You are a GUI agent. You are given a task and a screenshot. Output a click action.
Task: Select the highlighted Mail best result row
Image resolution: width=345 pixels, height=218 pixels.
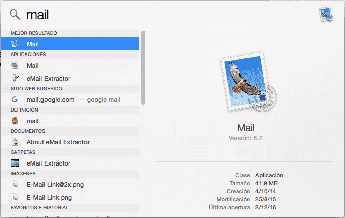(70, 44)
